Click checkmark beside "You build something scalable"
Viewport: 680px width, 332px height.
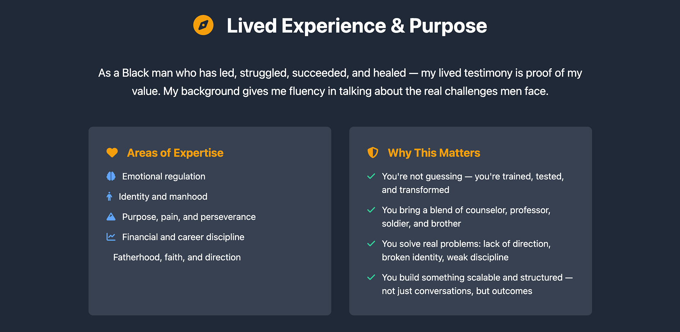click(x=371, y=277)
